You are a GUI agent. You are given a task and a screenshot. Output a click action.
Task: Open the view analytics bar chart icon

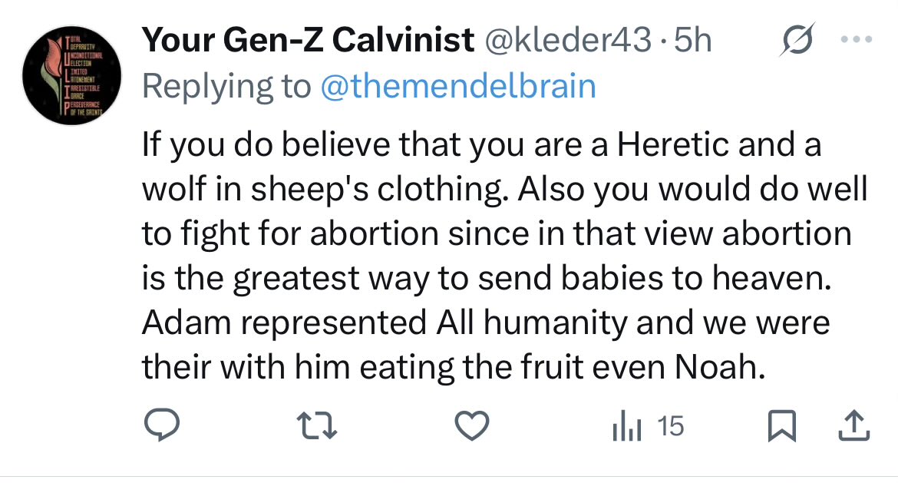coord(627,426)
